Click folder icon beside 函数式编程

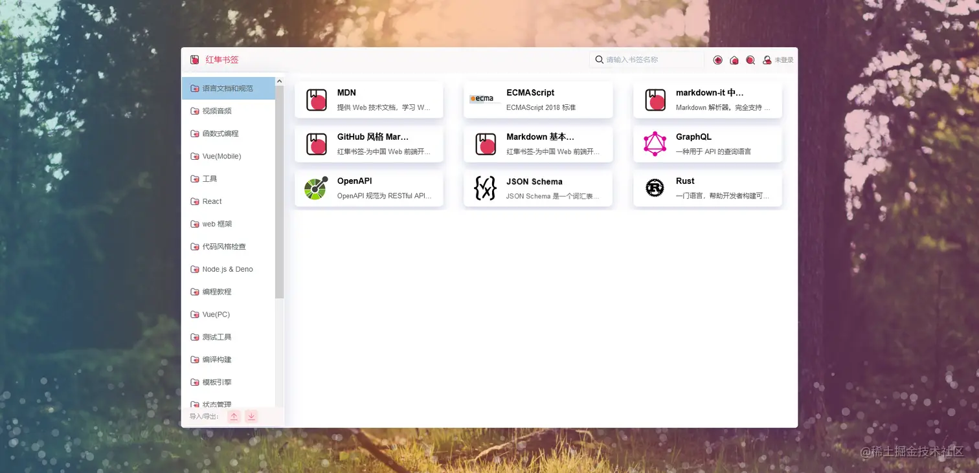(x=194, y=133)
